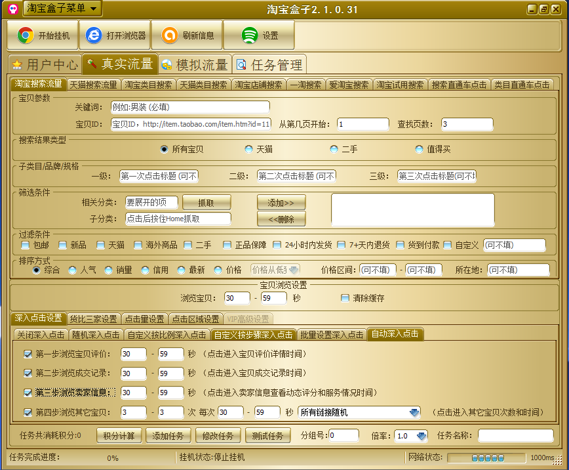Click the 分组号 input field

(343, 435)
